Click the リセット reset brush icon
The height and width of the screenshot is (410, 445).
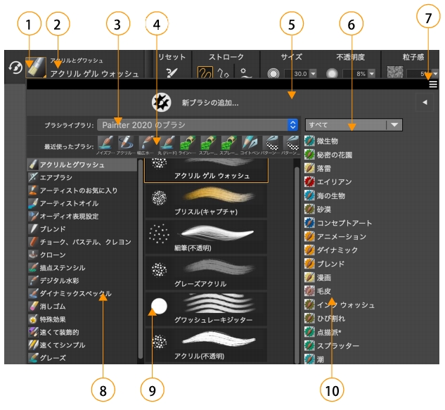coord(173,72)
